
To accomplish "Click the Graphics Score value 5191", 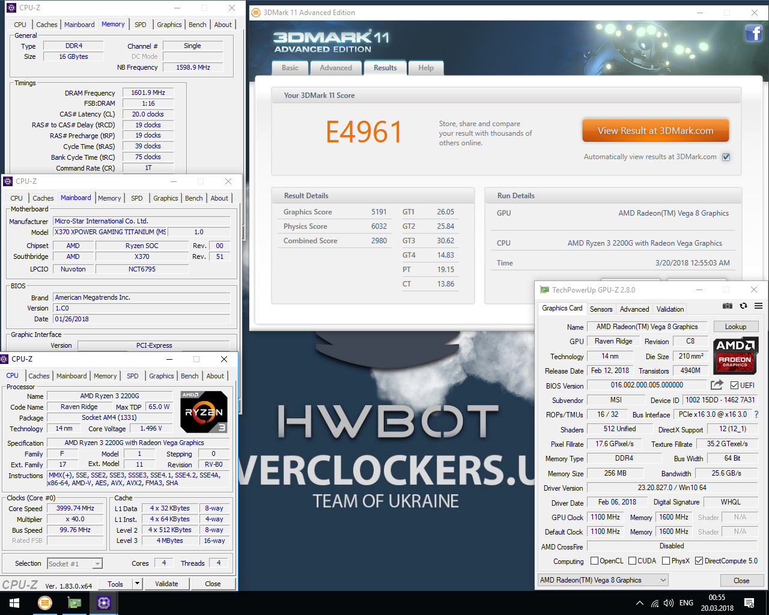I will coord(379,212).
